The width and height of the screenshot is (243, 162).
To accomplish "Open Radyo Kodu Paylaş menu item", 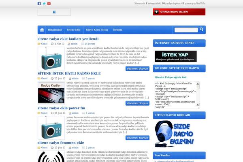I will [97, 30].
